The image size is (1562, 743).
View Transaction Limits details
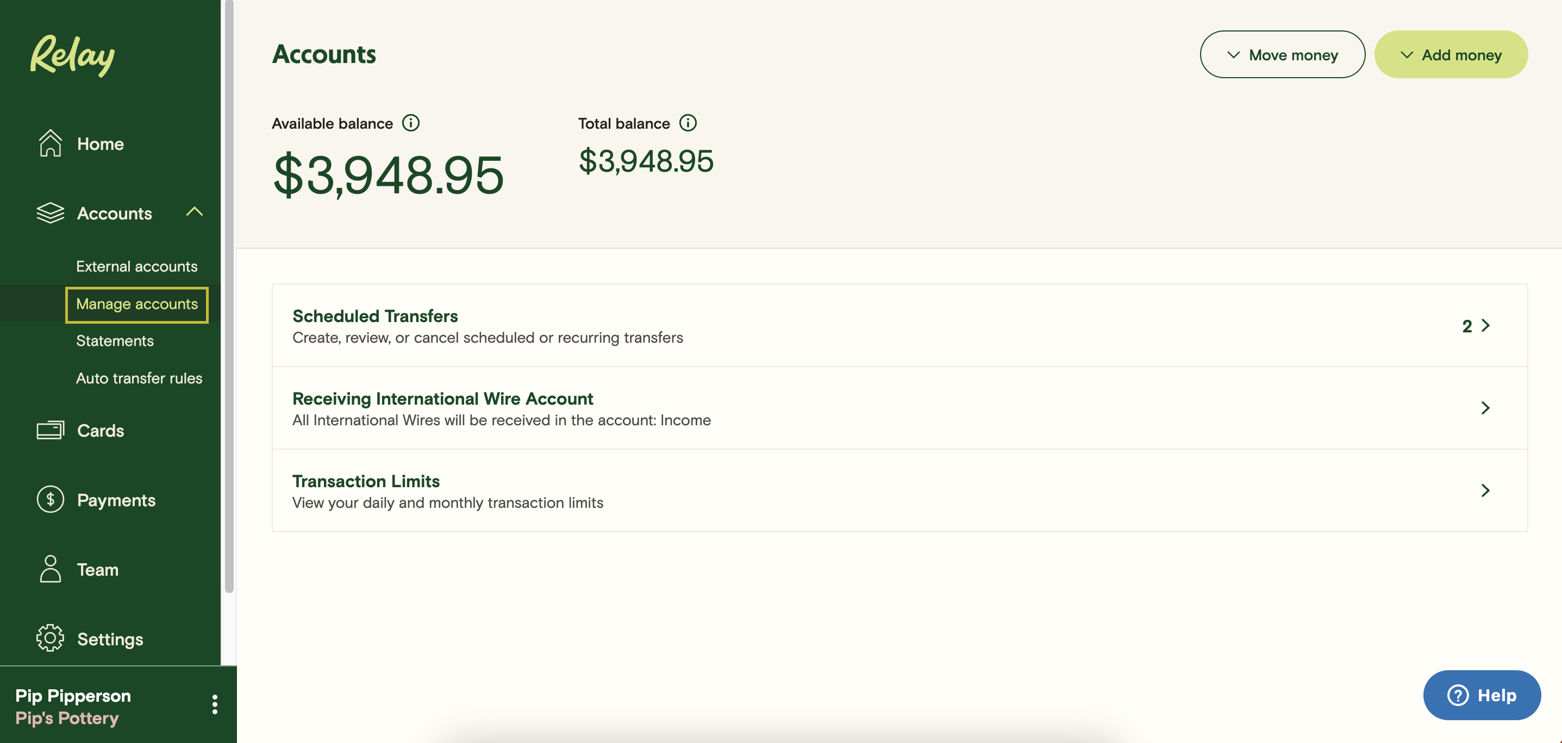point(899,490)
